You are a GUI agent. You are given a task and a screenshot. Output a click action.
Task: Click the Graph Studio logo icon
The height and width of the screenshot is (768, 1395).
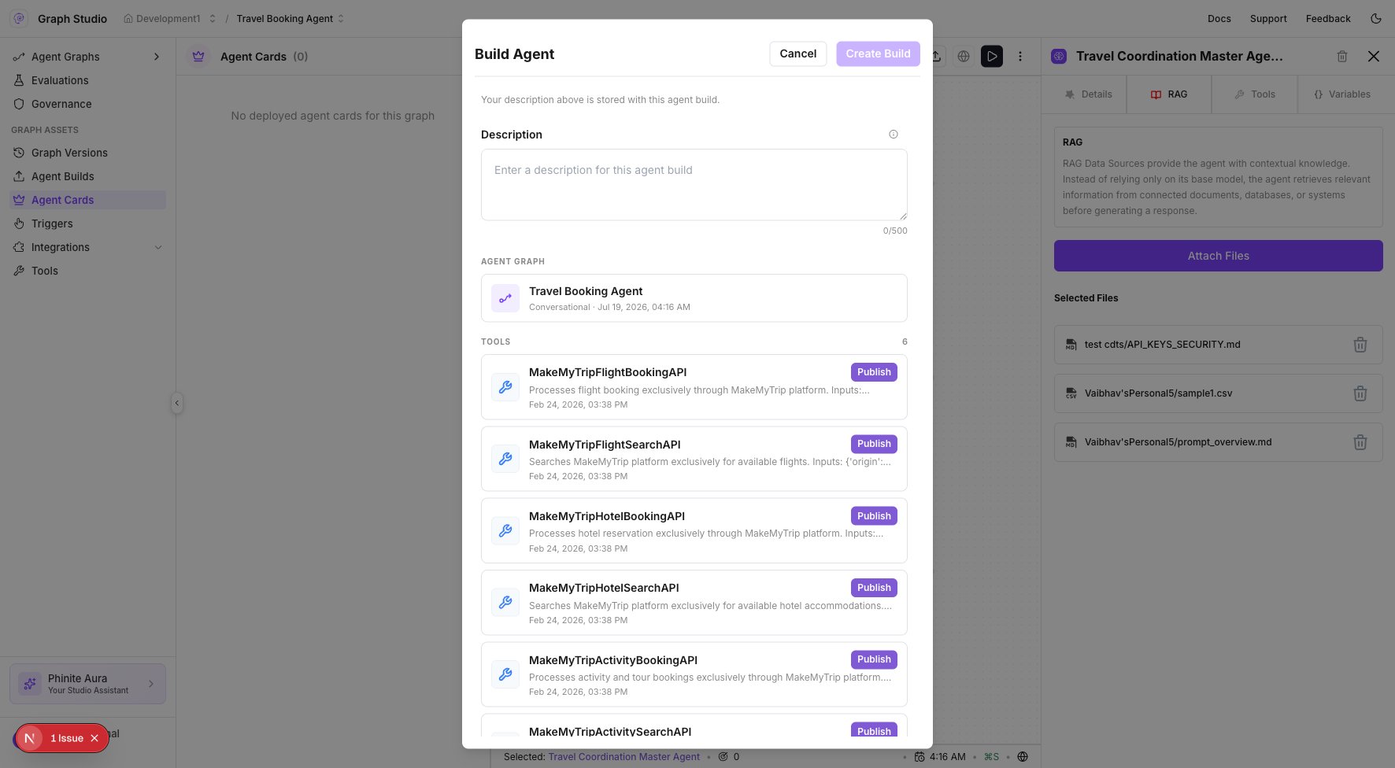pos(20,18)
